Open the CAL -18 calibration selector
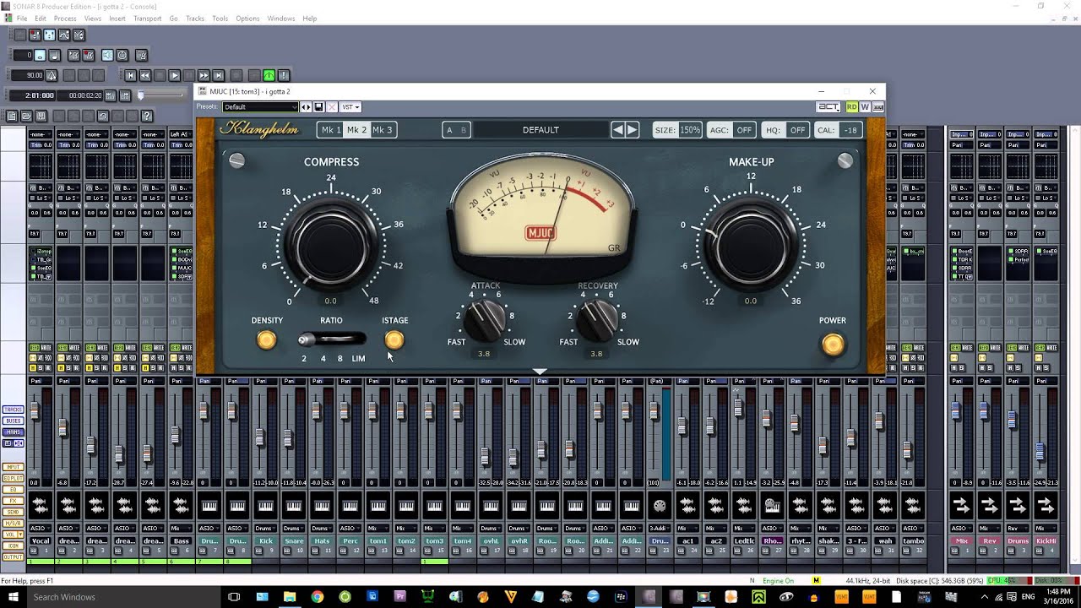Screen dimensions: 1081x608 click(839, 130)
